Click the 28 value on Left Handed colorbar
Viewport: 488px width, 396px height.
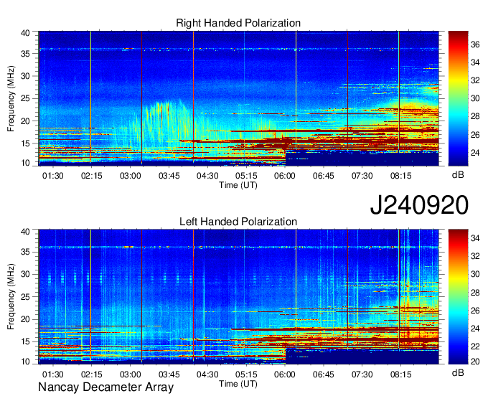tap(475, 293)
